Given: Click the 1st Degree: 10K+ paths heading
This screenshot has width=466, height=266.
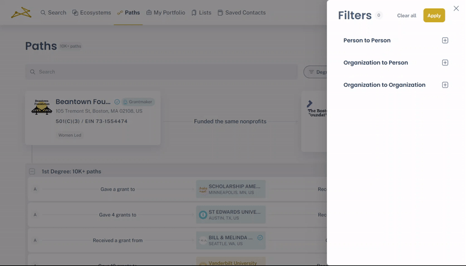Looking at the screenshot, I should click(x=71, y=171).
